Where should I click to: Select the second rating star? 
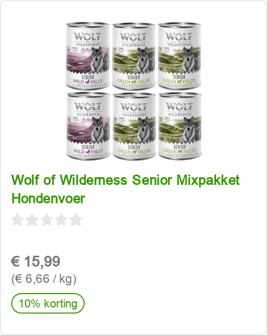tap(32, 220)
